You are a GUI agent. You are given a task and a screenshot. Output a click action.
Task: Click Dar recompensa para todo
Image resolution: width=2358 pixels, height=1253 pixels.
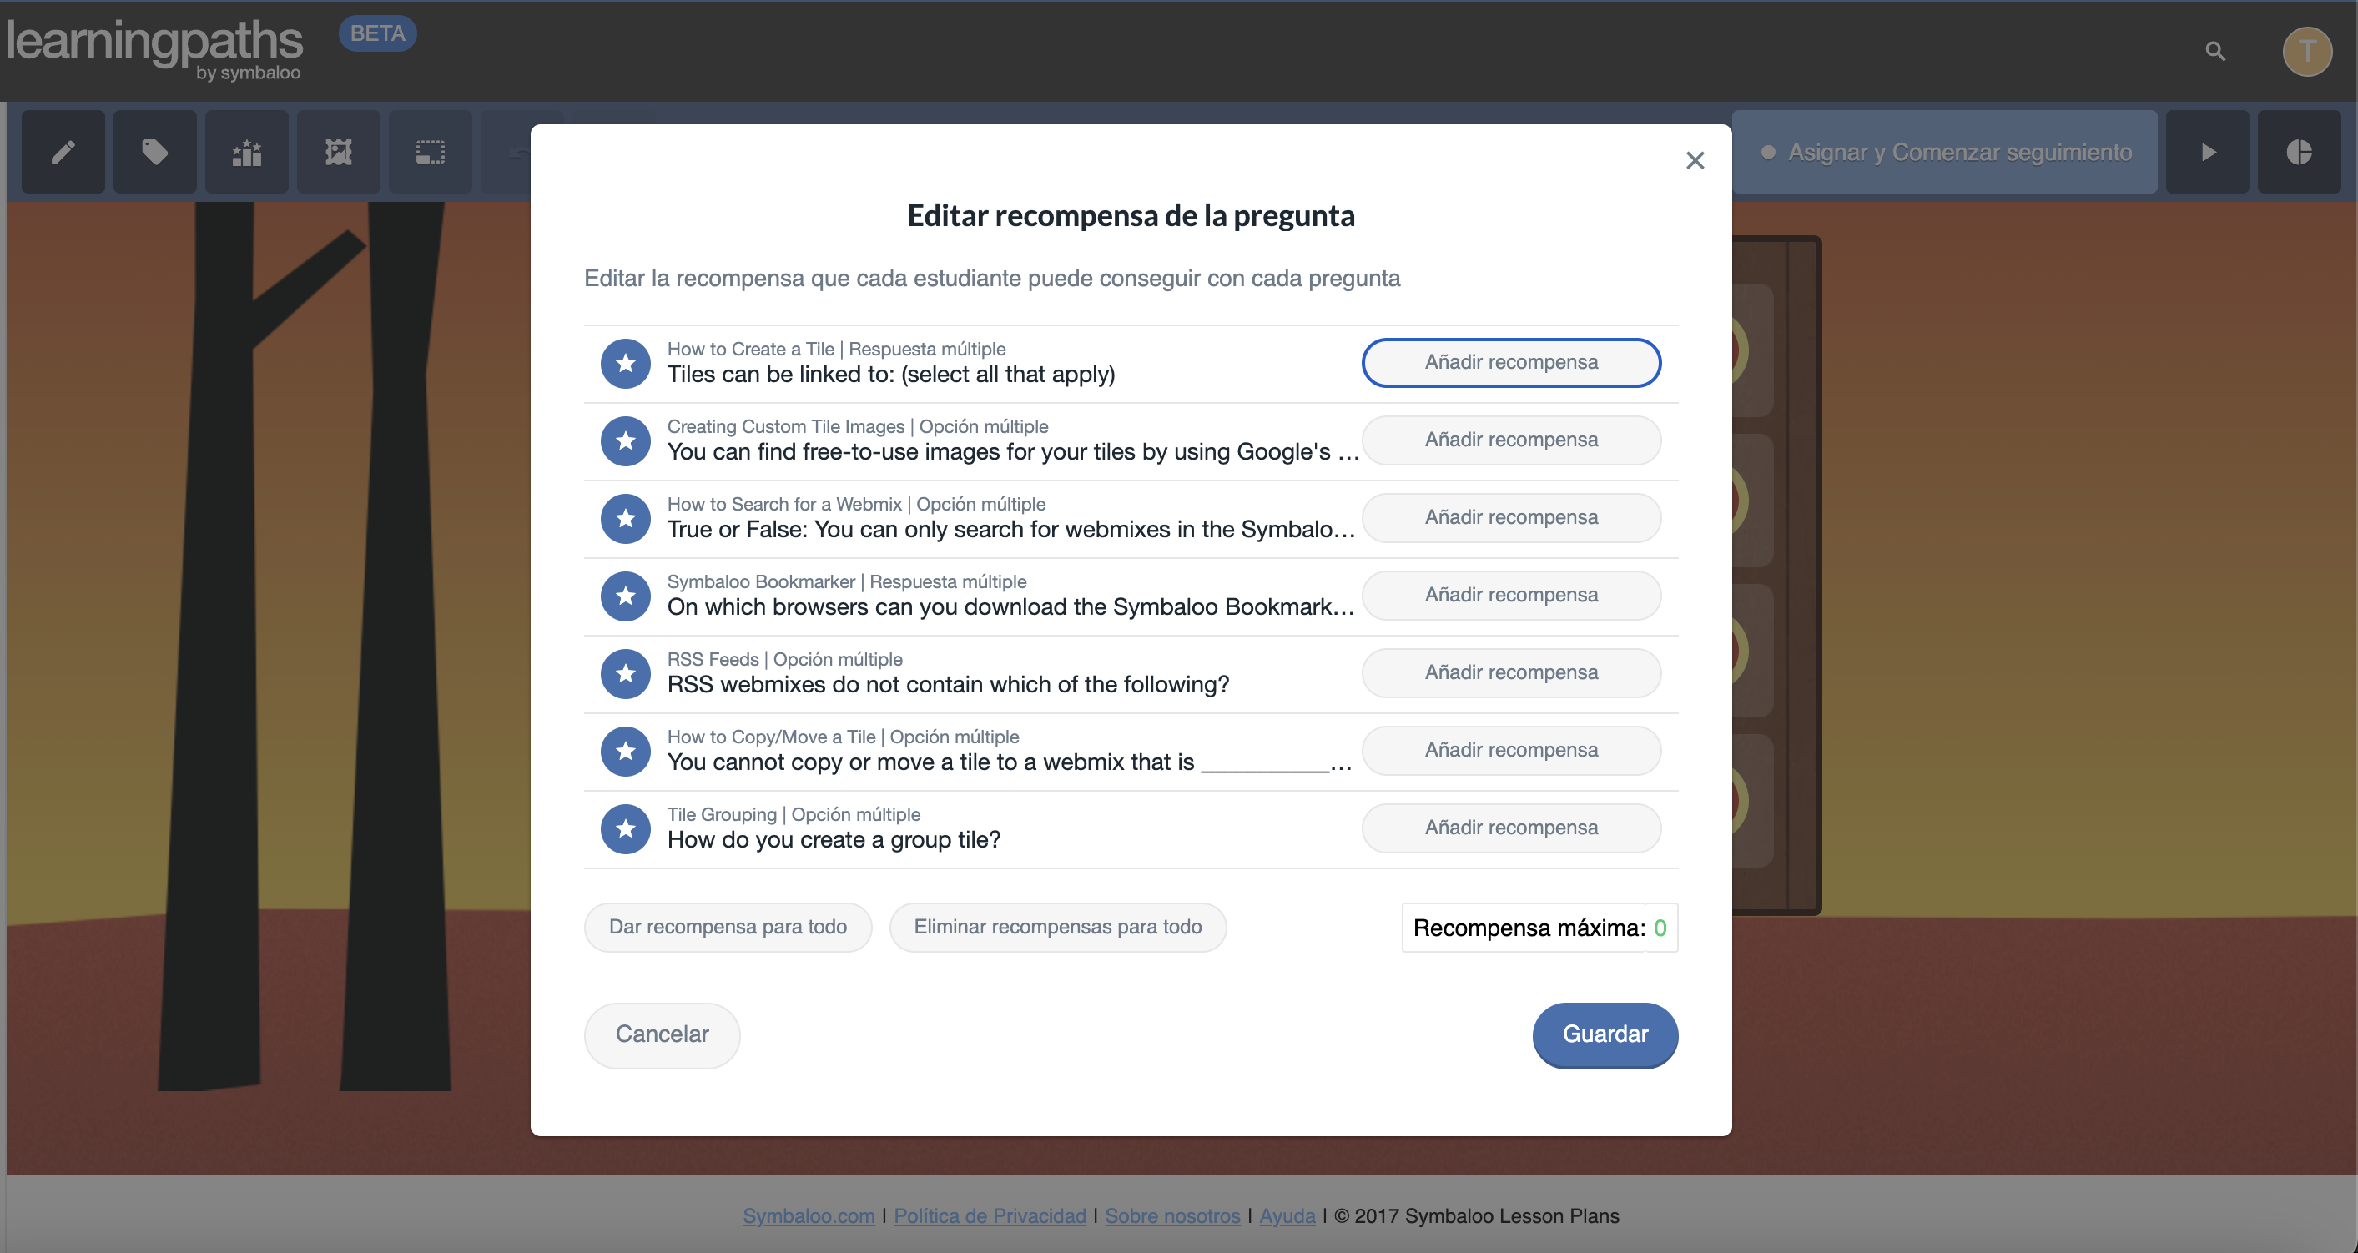pyautogui.click(x=728, y=927)
